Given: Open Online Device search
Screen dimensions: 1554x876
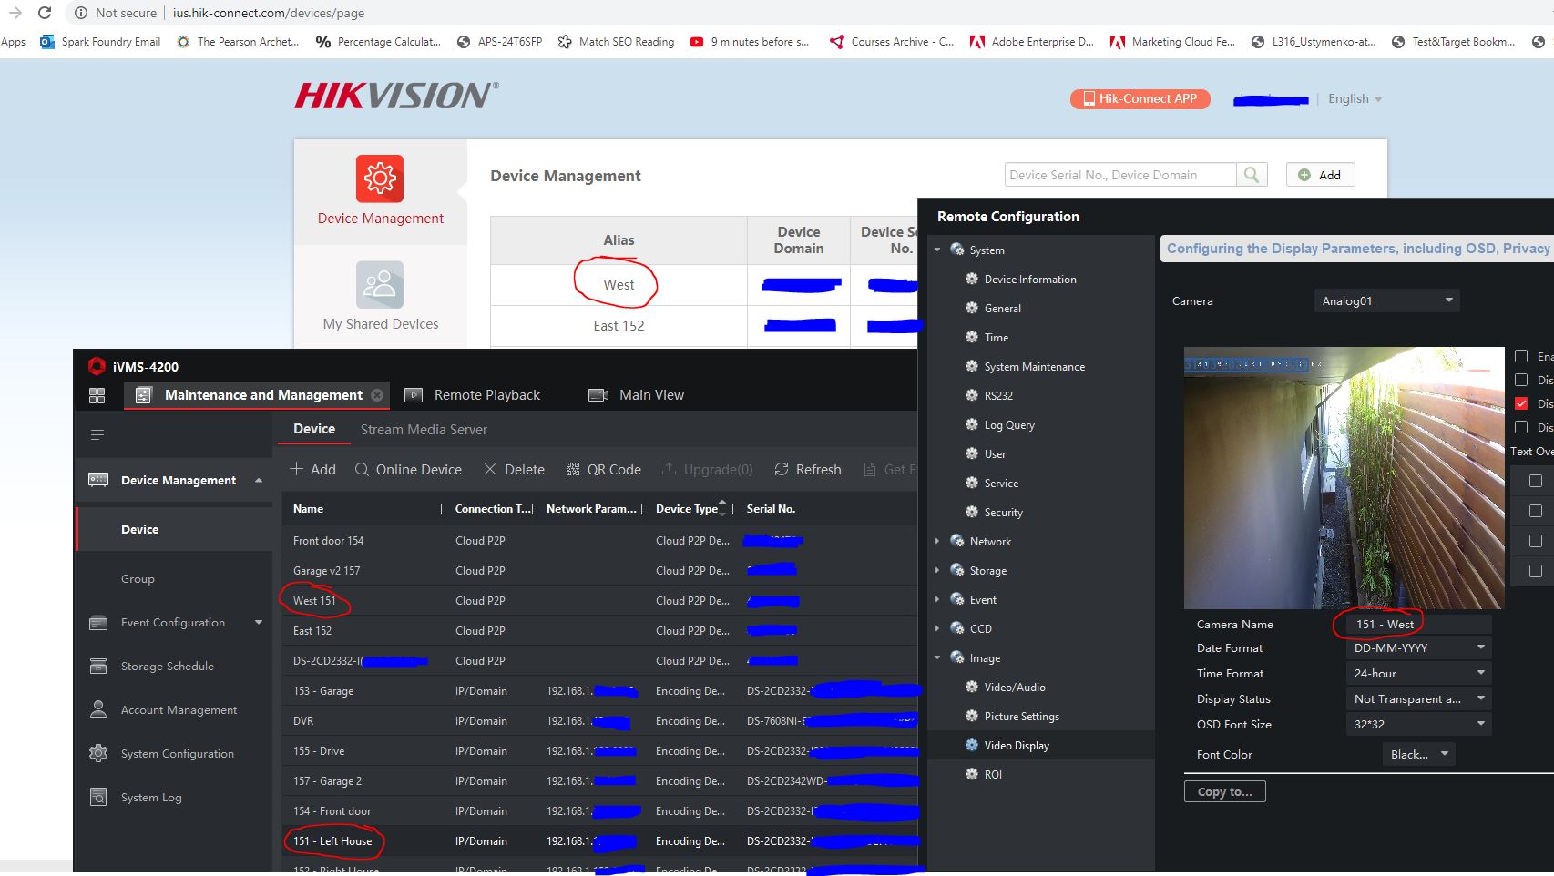Looking at the screenshot, I should [x=408, y=470].
